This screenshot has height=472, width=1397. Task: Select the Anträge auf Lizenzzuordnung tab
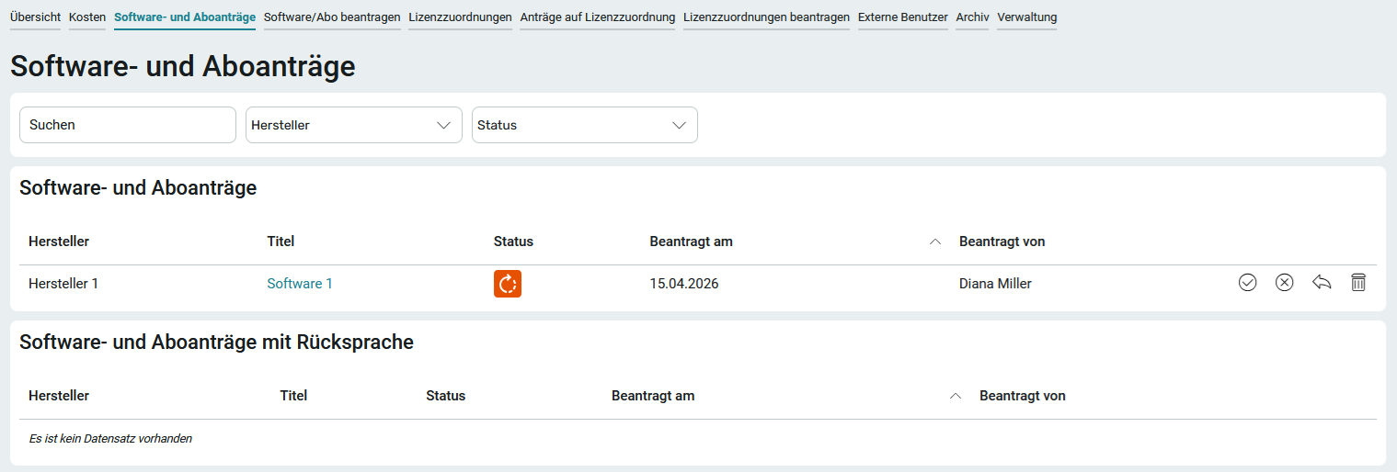tap(597, 17)
